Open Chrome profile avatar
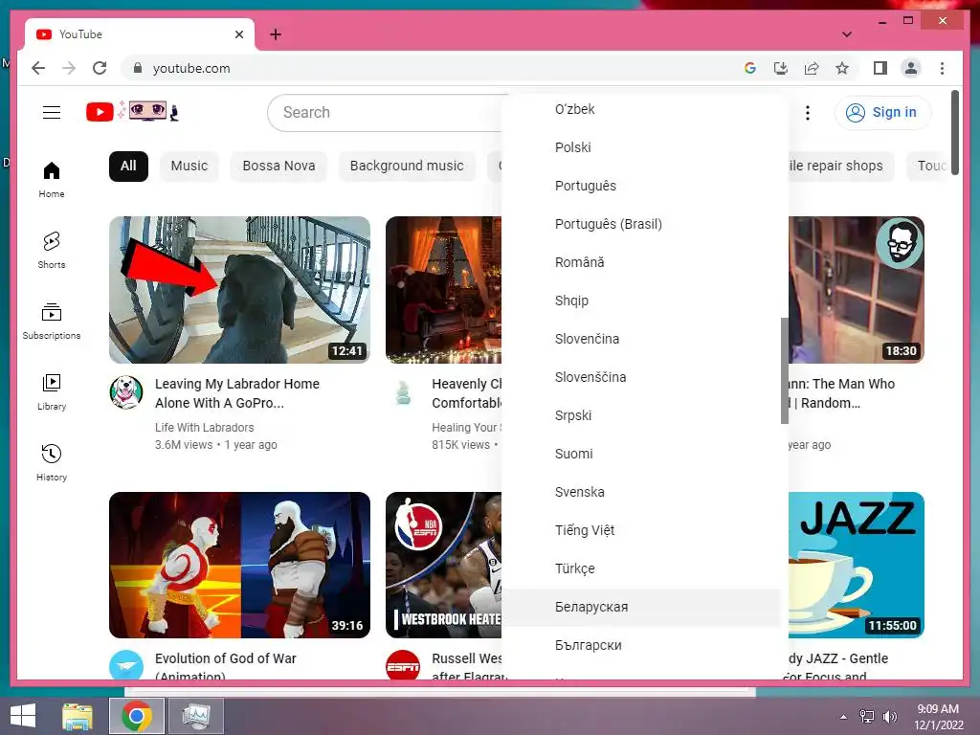980x735 pixels. click(911, 68)
